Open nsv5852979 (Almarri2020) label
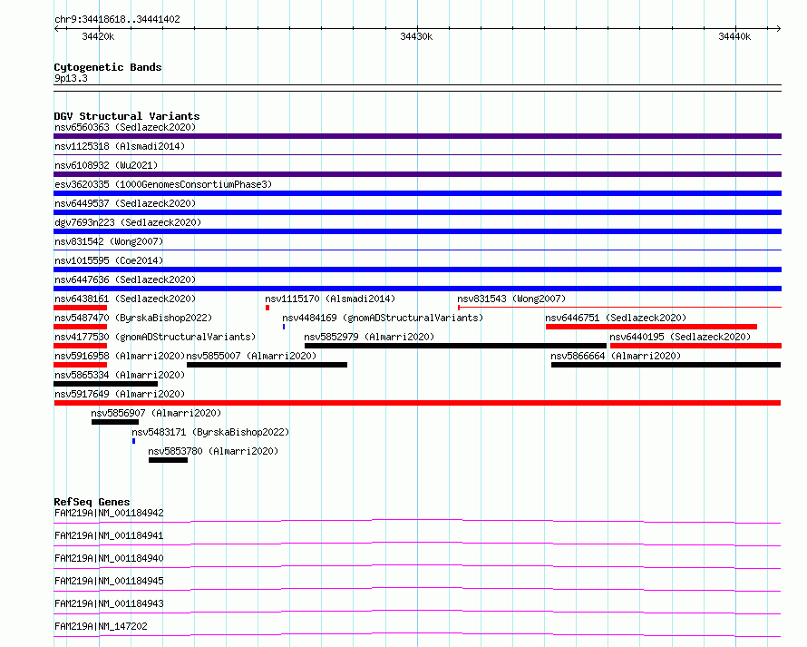 point(369,337)
